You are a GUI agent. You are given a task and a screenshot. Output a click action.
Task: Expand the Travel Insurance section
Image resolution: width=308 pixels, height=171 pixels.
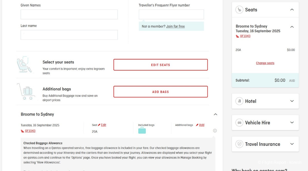coord(292,144)
